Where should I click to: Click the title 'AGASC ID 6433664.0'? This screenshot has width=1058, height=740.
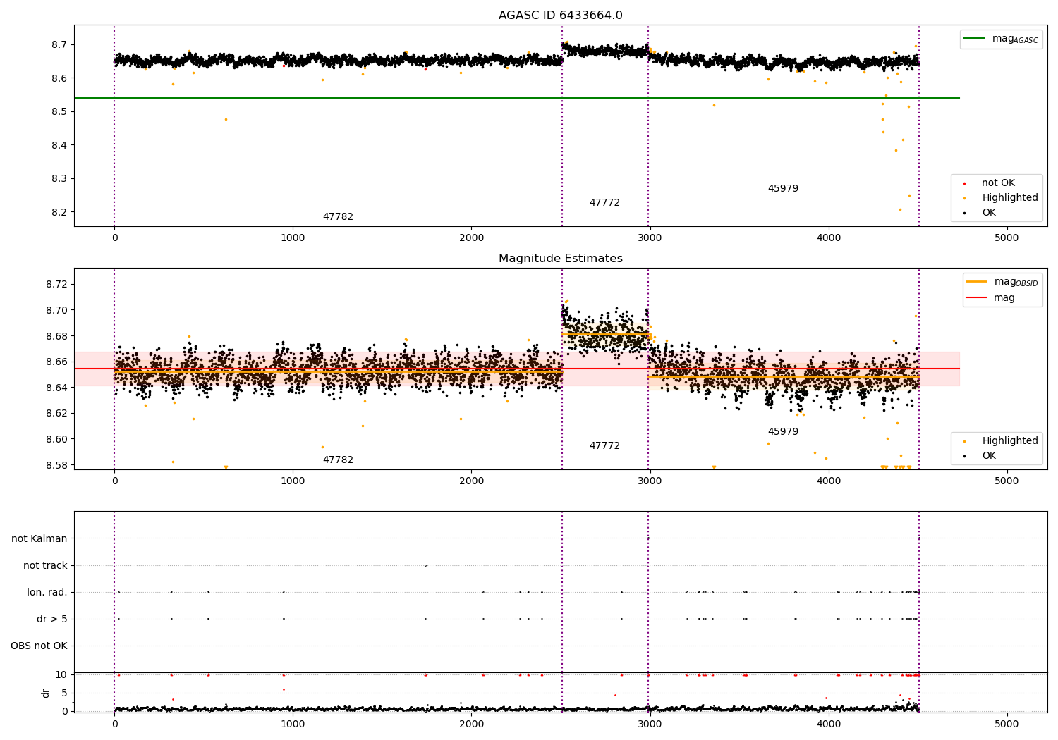point(560,16)
